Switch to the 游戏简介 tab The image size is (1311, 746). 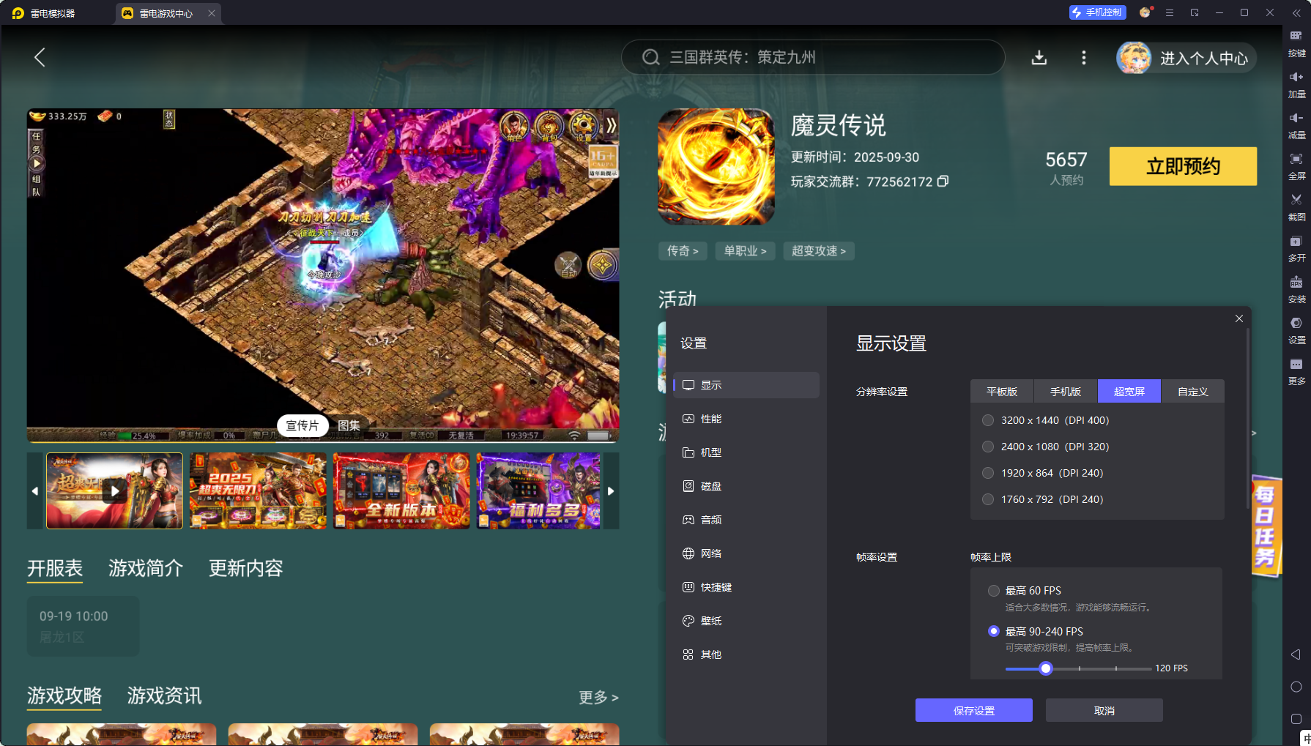[x=145, y=569]
